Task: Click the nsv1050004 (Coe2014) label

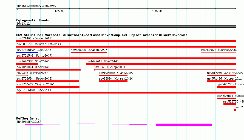Action: [x=33, y=67]
